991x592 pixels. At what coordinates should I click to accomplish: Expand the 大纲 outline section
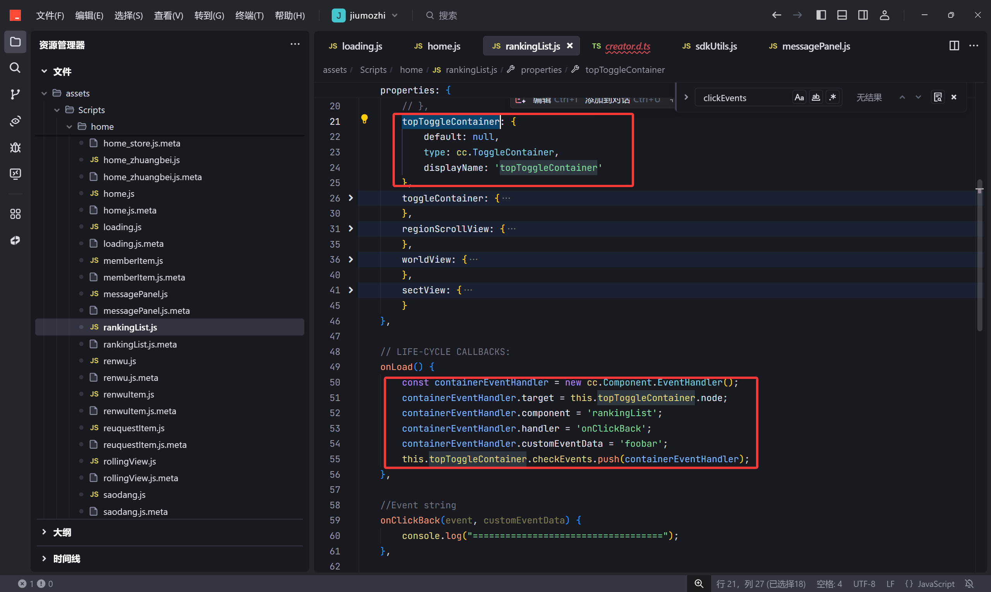pyautogui.click(x=62, y=532)
